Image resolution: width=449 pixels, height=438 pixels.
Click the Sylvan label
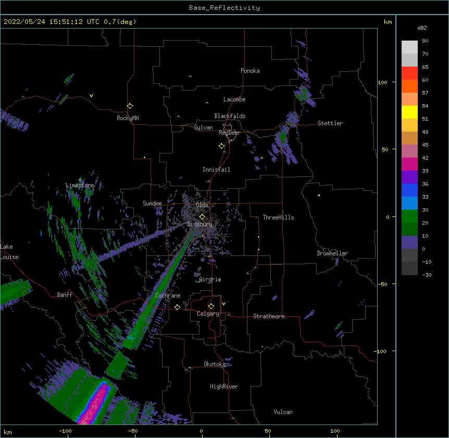coord(203,127)
